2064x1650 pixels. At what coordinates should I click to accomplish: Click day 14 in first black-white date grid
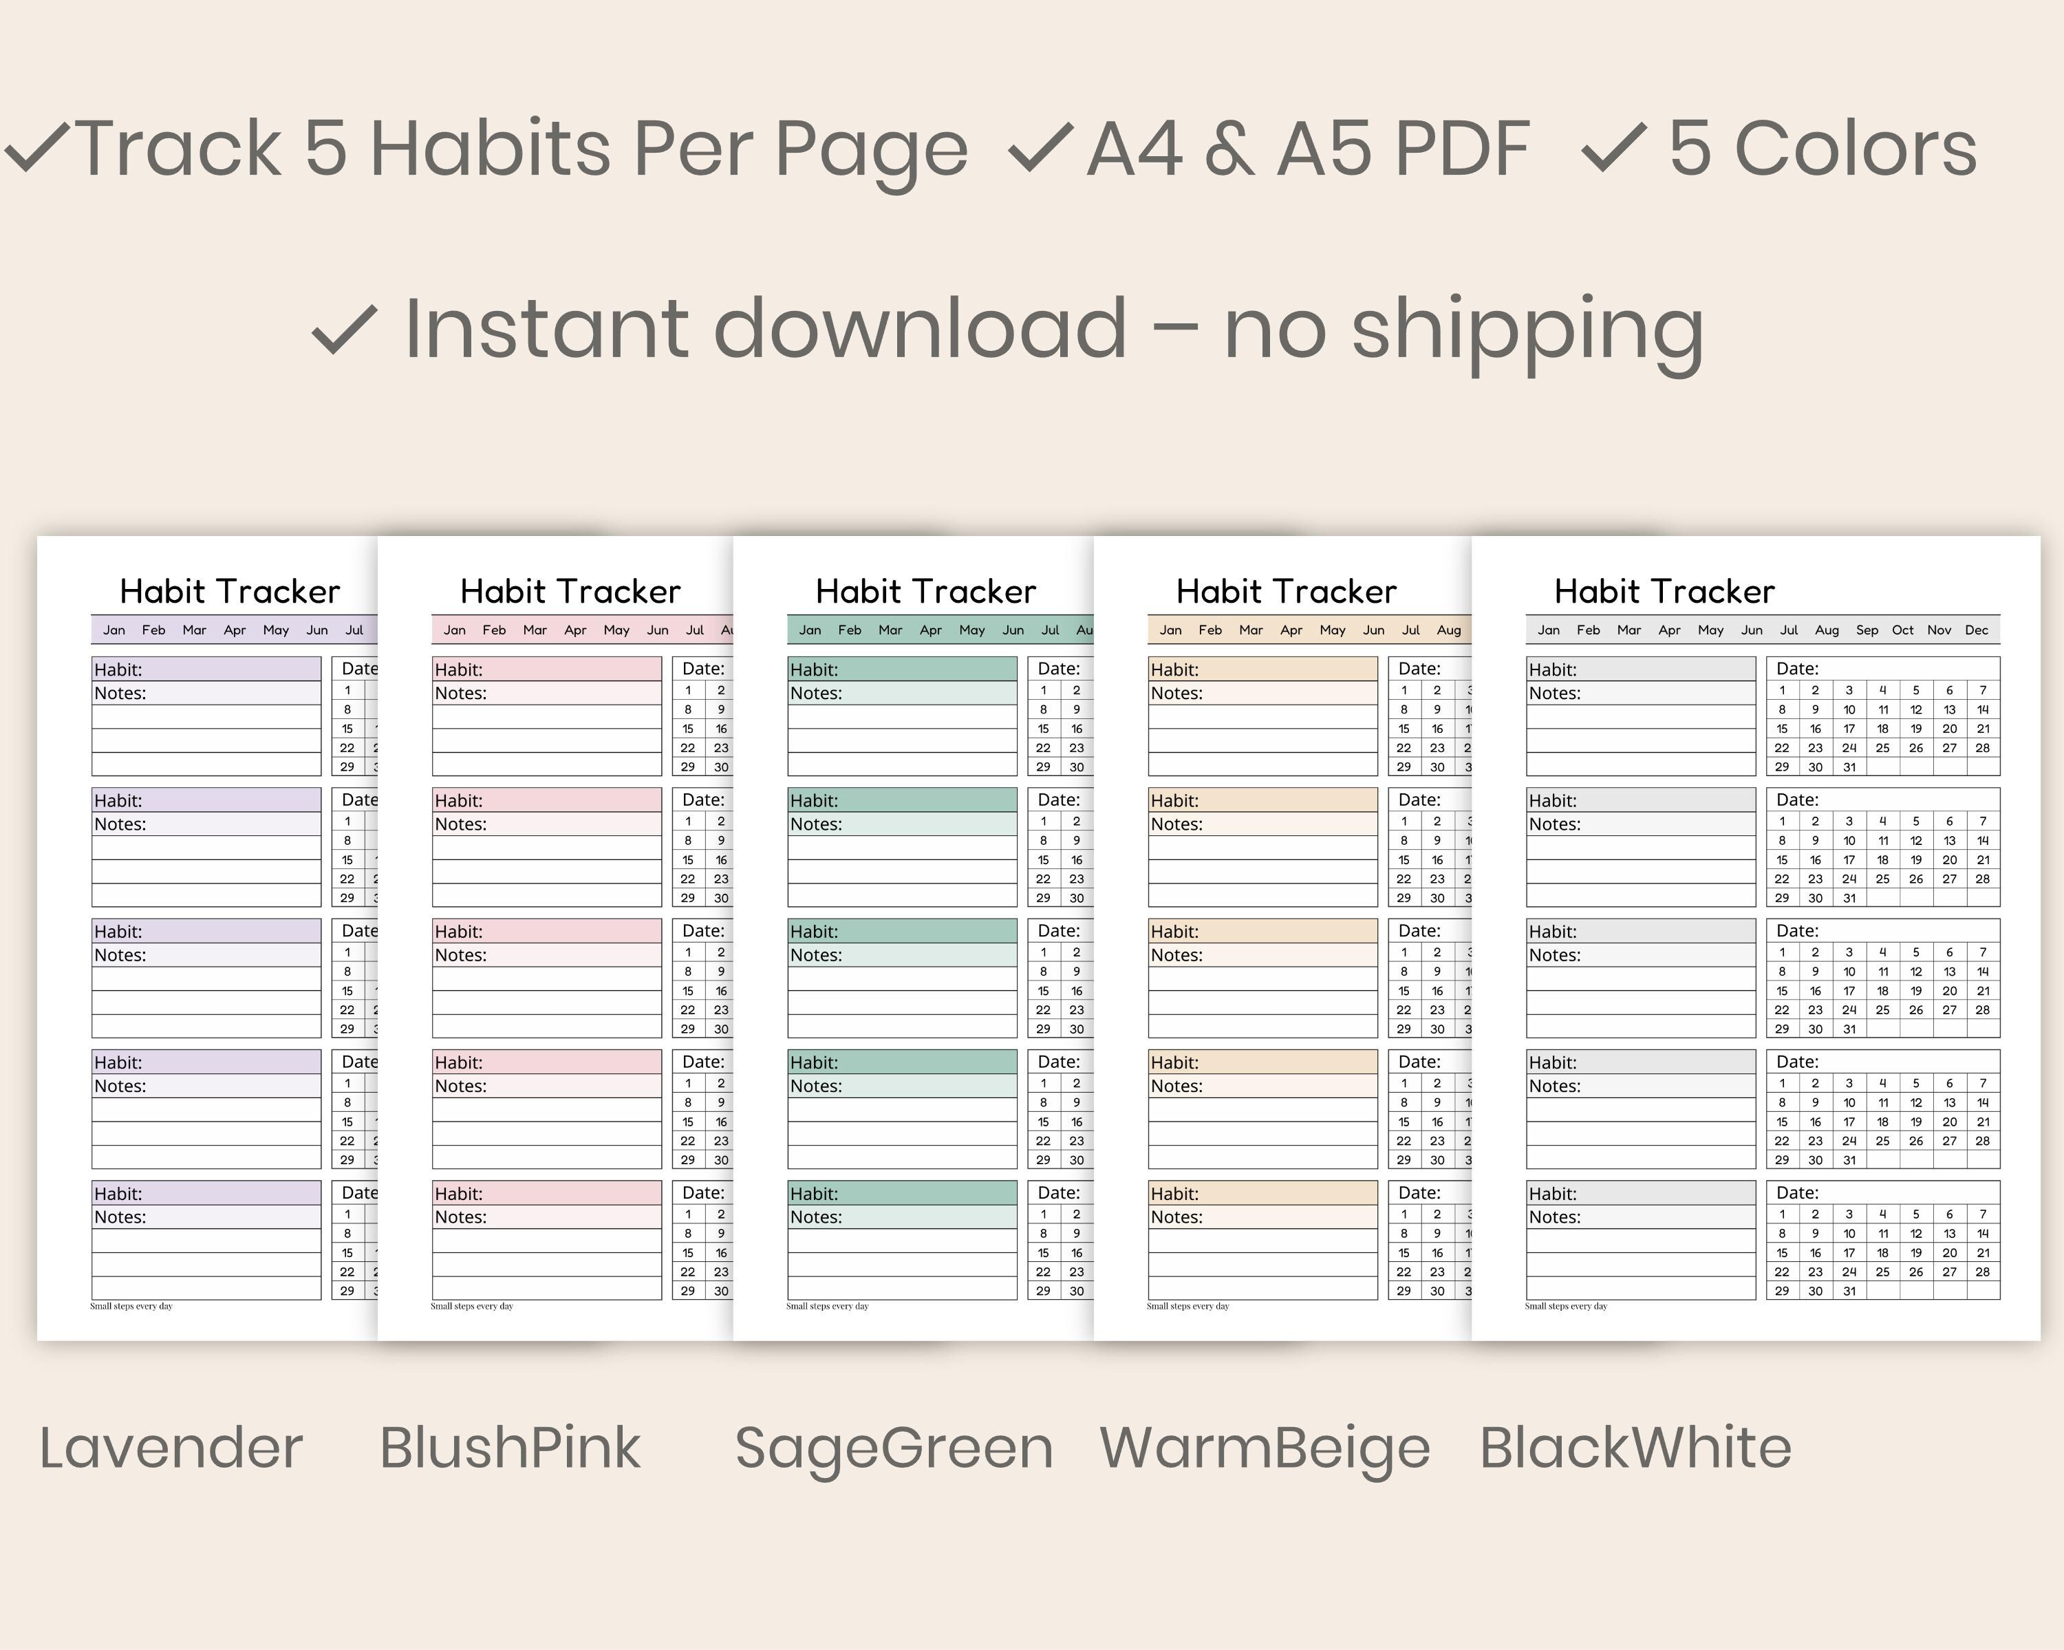click(x=1983, y=709)
